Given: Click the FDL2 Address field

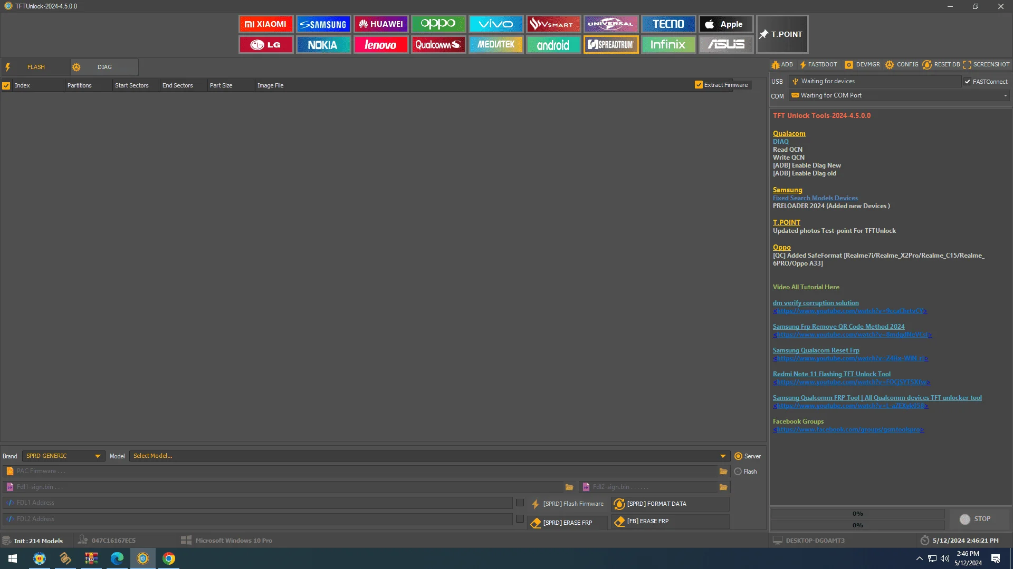Looking at the screenshot, I should (x=257, y=519).
